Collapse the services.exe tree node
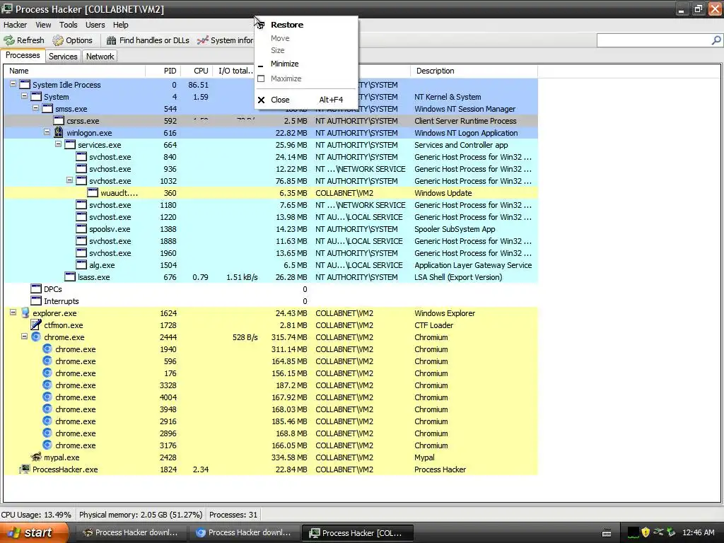 pos(58,144)
